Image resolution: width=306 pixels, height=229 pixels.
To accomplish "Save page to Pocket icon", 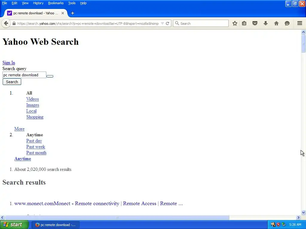I will pos(255,23).
